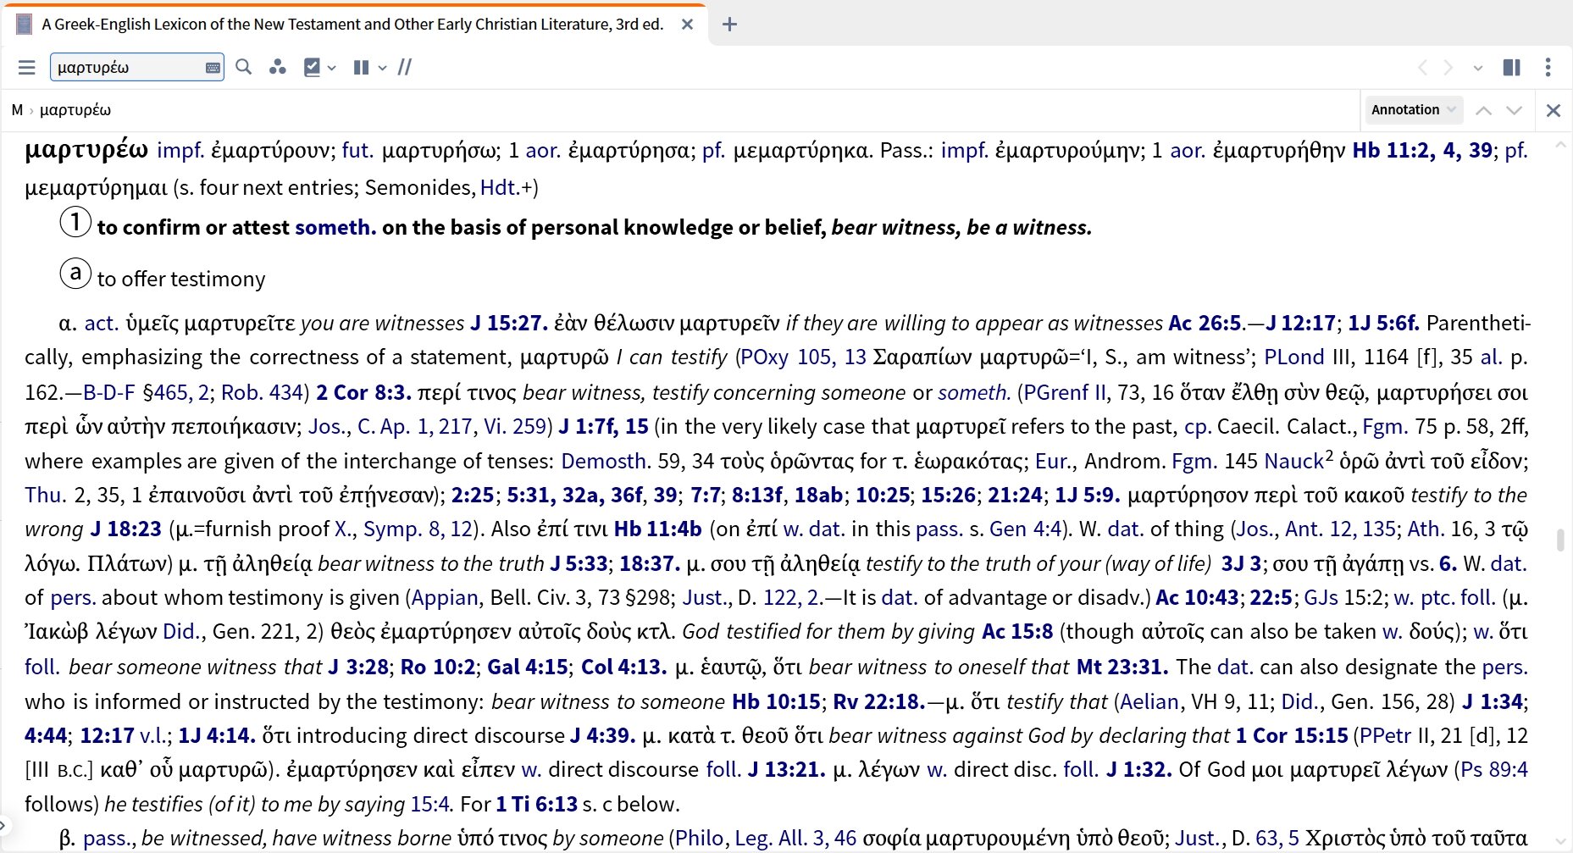Open the on-screen keyboard in the search box
The height and width of the screenshot is (853, 1573).
point(213,68)
